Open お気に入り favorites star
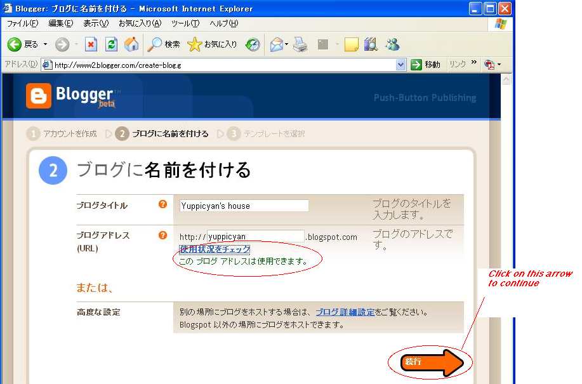 [212, 44]
